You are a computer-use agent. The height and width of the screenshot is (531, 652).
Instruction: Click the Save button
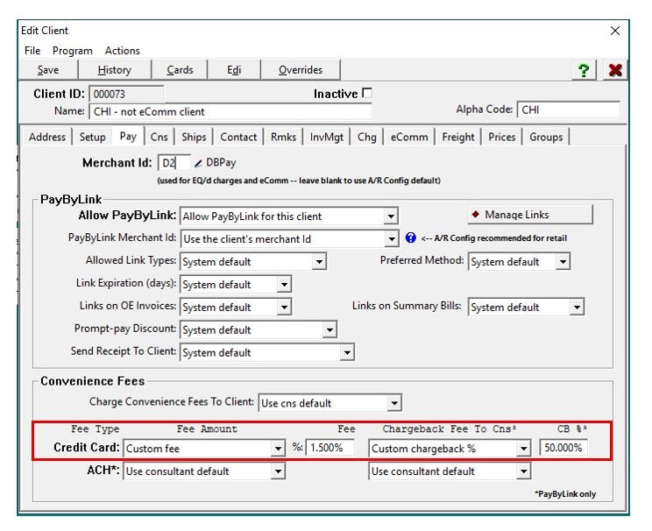[48, 70]
